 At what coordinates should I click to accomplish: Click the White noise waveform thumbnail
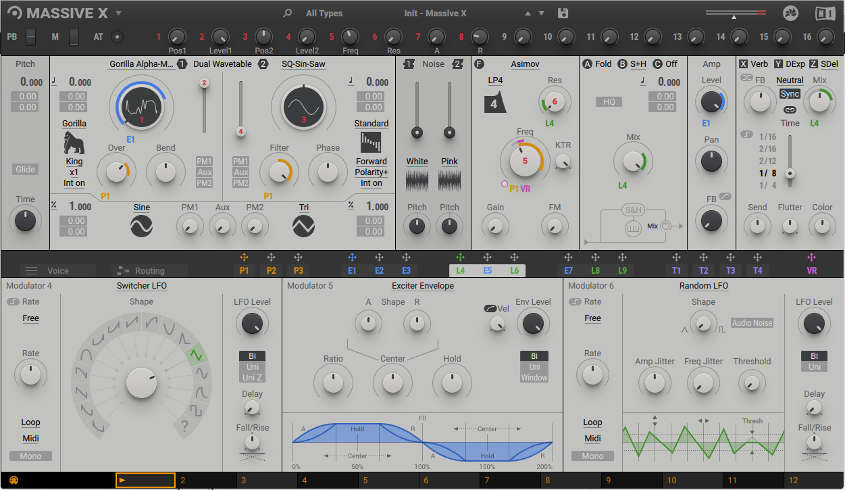pyautogui.click(x=417, y=180)
